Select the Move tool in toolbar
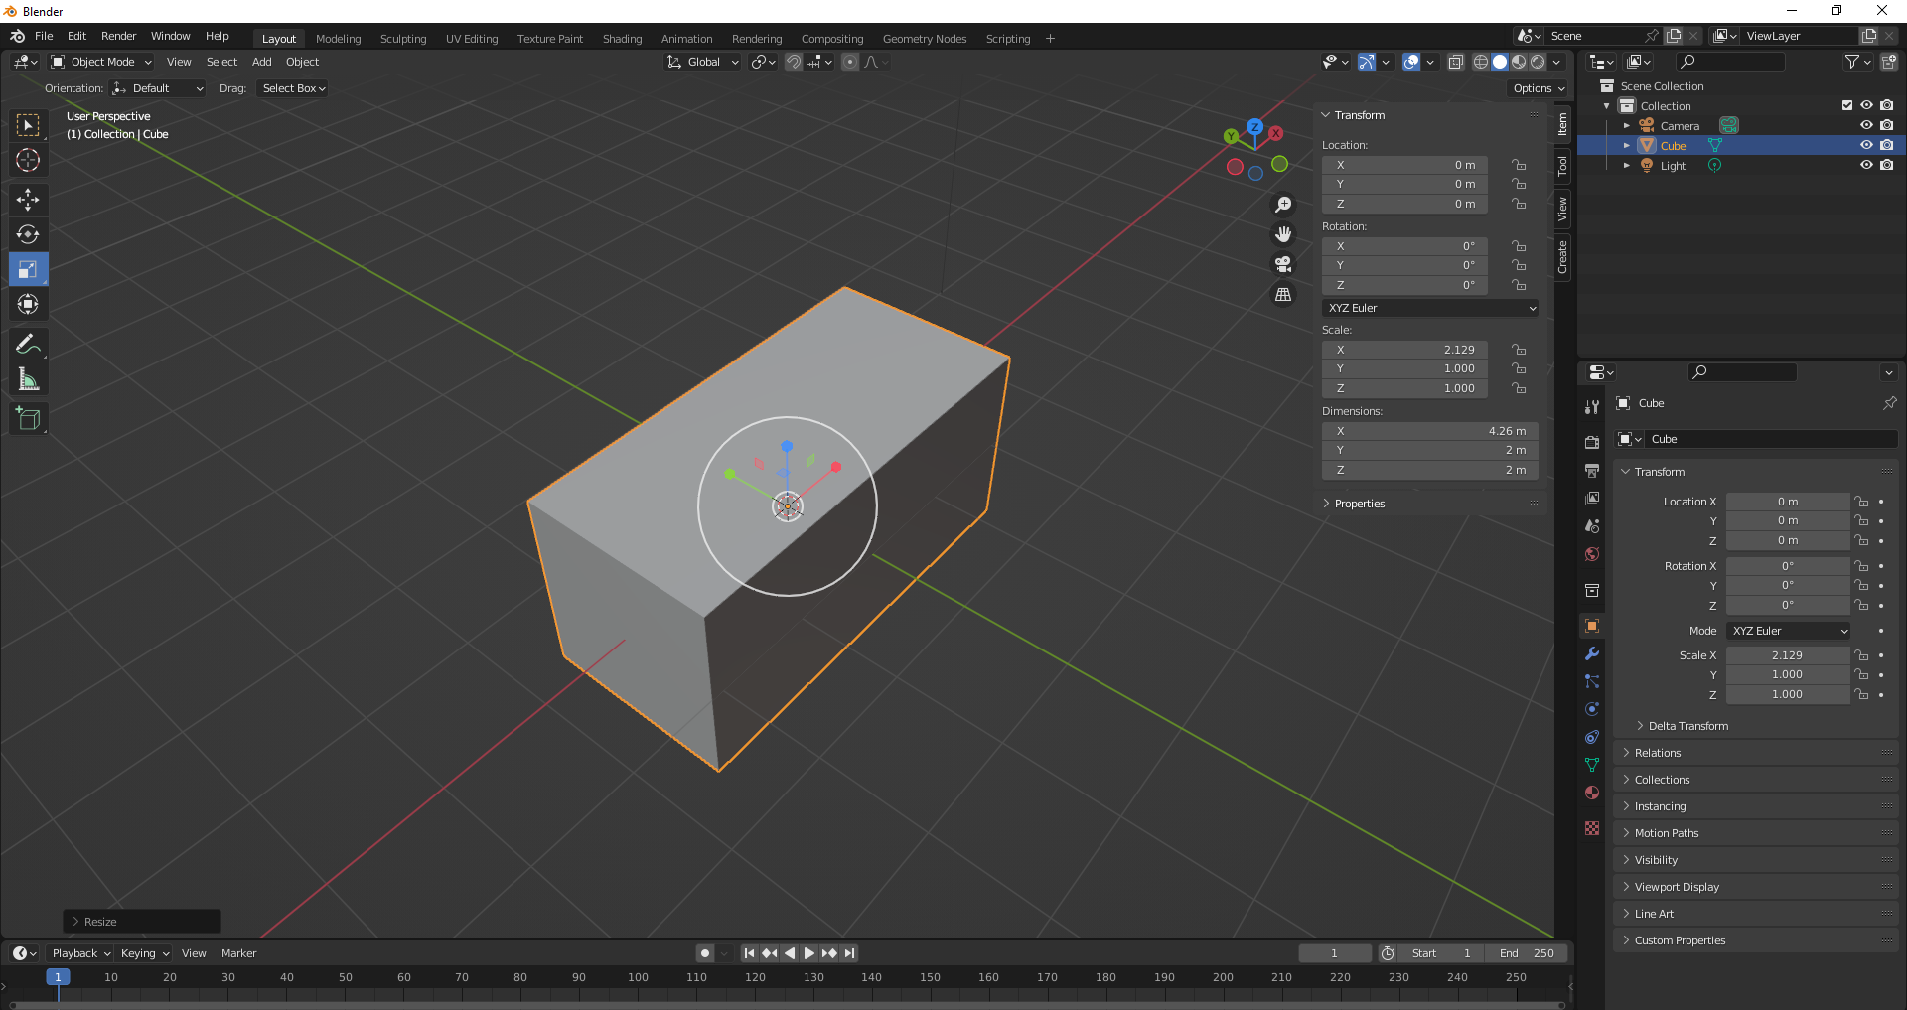Image resolution: width=1907 pixels, height=1010 pixels. 28,200
